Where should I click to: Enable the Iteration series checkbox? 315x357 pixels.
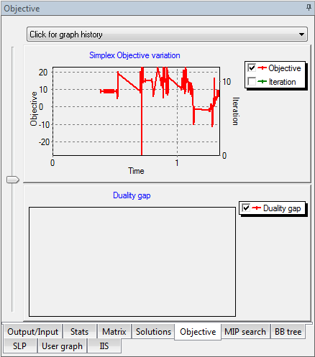click(252, 81)
